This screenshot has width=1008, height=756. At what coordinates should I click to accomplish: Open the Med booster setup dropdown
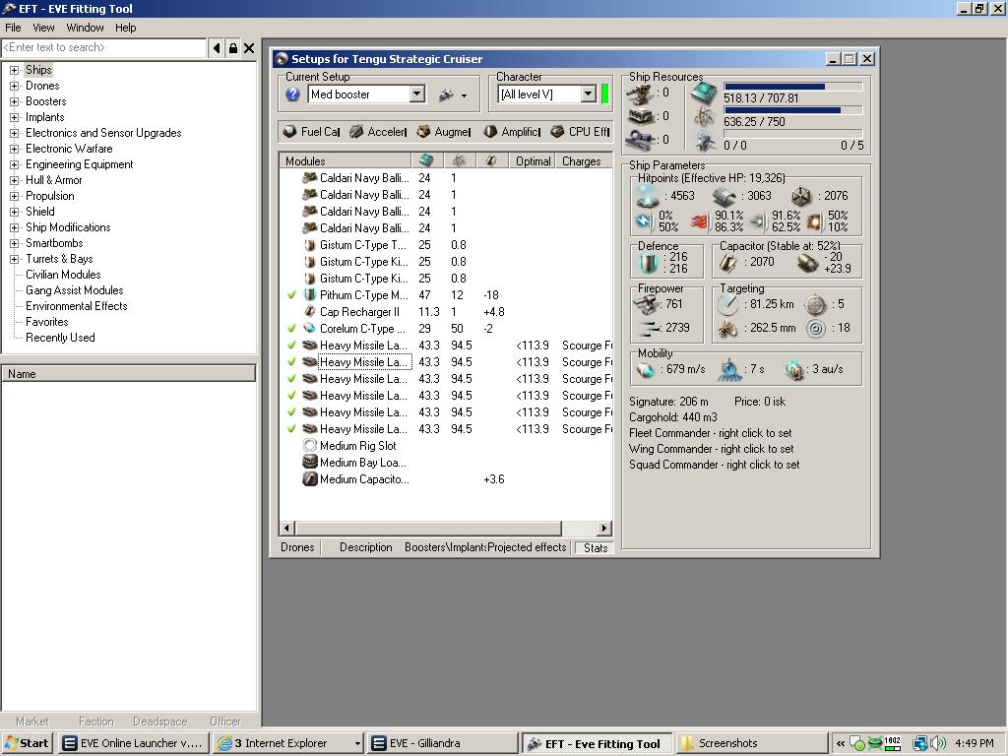[417, 94]
